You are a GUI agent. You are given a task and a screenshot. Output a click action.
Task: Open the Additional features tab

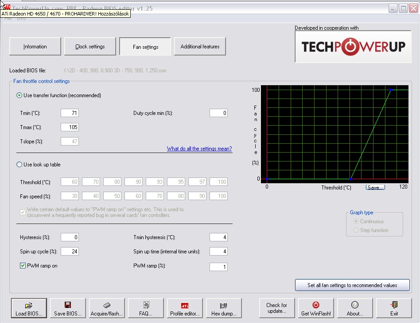tap(200, 47)
